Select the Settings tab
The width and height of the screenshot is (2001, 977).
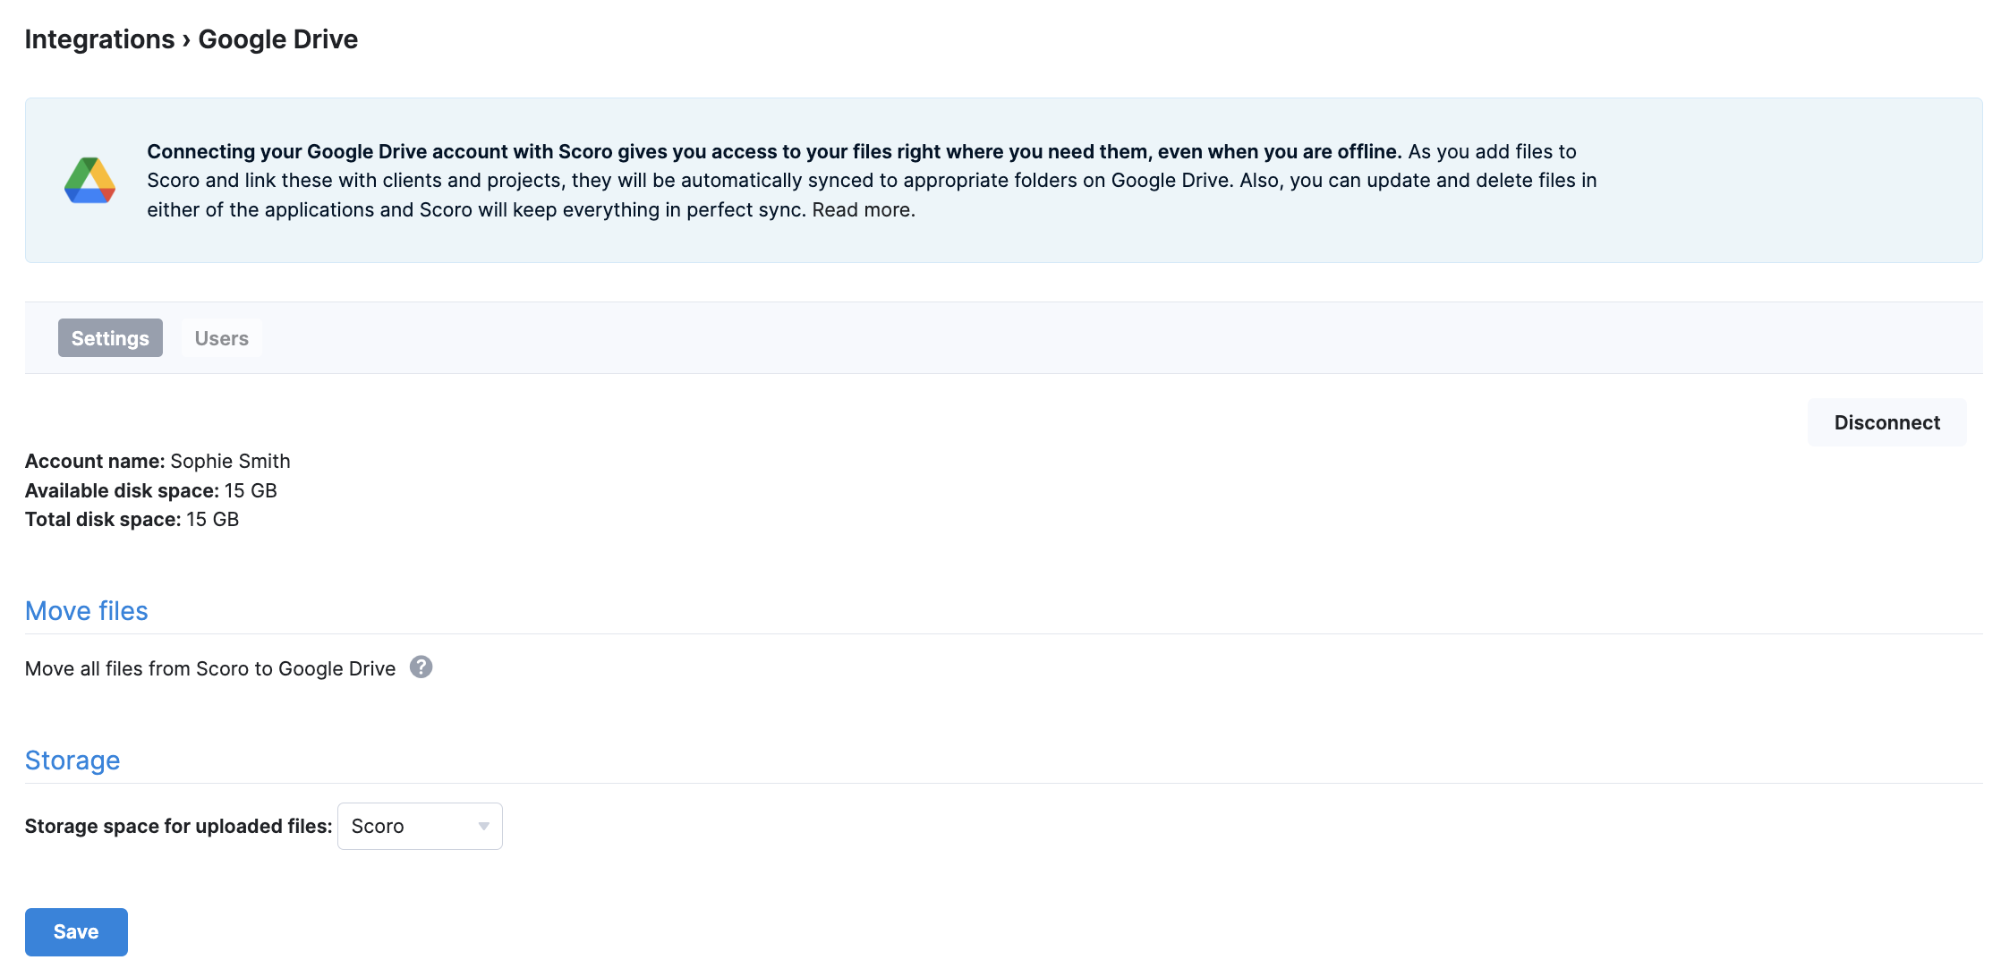click(110, 338)
